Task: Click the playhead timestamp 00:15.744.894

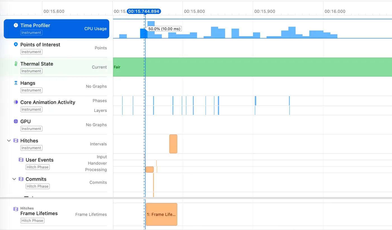Action: point(144,11)
